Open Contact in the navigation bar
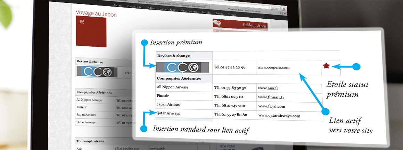 pyautogui.click(x=232, y=15)
